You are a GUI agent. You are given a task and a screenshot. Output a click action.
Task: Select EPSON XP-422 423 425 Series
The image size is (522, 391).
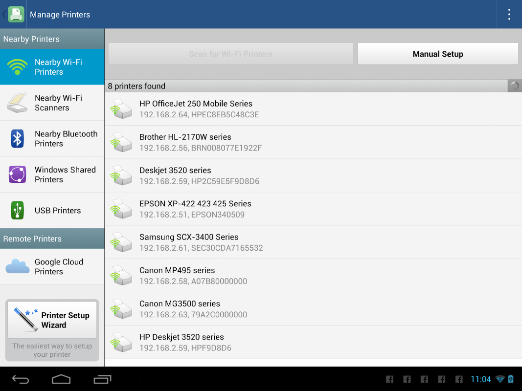[313, 209]
